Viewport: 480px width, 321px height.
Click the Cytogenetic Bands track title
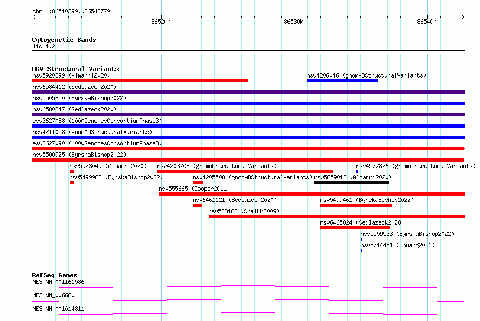[64, 40]
